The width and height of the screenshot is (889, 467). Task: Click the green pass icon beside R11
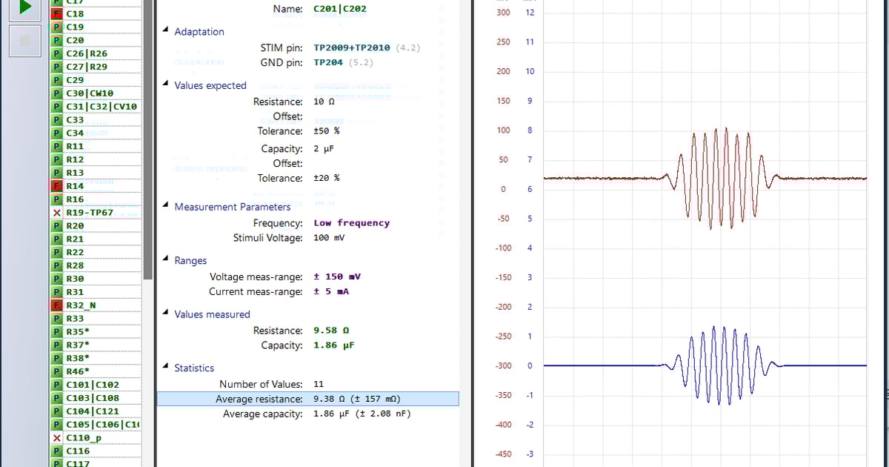click(56, 147)
